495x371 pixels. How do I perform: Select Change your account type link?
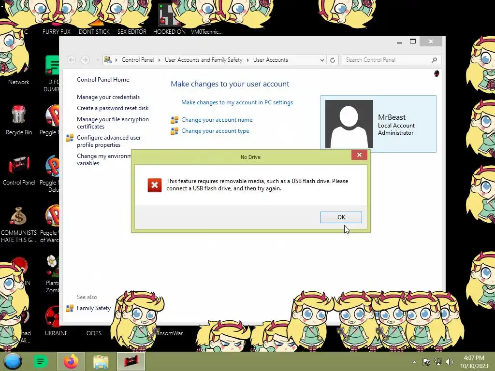(x=215, y=130)
